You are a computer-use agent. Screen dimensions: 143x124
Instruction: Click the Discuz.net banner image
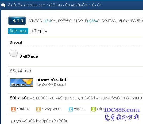21,82
